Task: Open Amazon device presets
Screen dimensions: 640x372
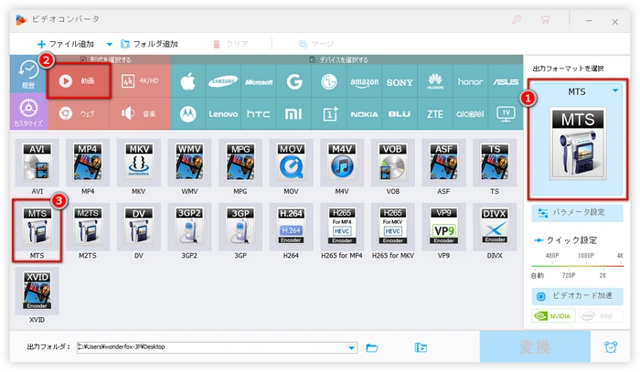Action: pos(365,81)
